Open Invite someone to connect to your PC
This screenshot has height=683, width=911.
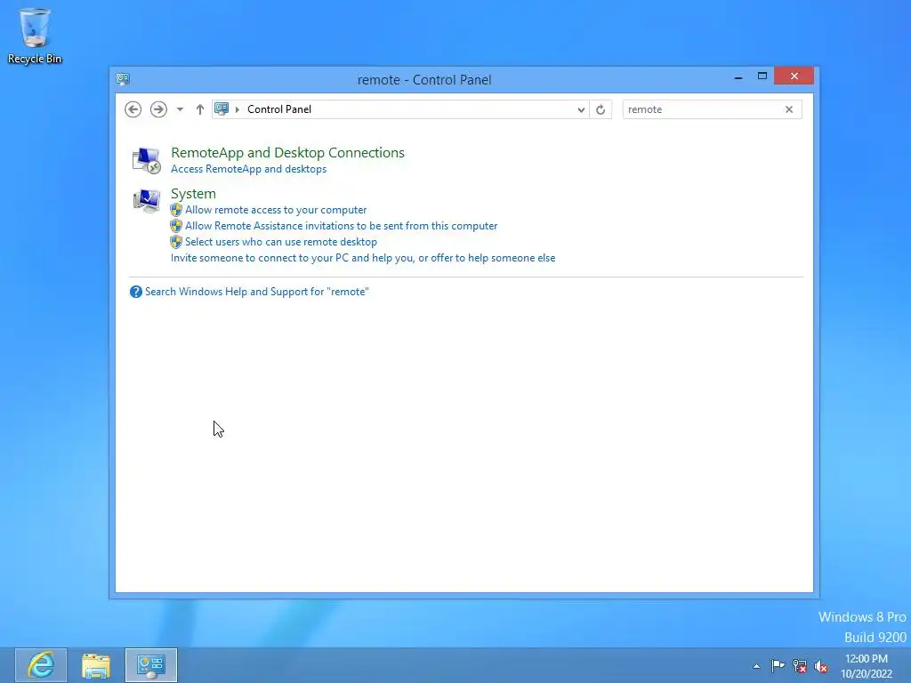pos(363,258)
